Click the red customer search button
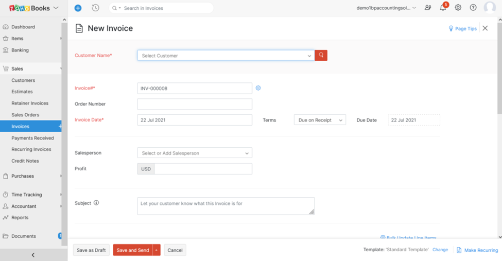Viewport: 502px width, 261px height. [321, 56]
